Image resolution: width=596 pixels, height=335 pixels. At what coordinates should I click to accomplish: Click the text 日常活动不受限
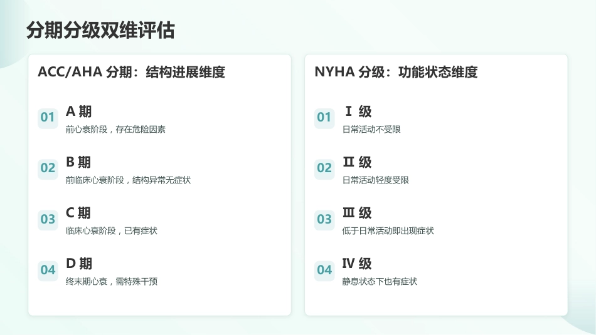click(x=371, y=130)
